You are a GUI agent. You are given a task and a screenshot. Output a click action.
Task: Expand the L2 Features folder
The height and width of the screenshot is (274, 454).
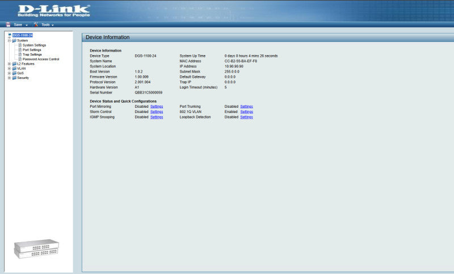click(9, 64)
